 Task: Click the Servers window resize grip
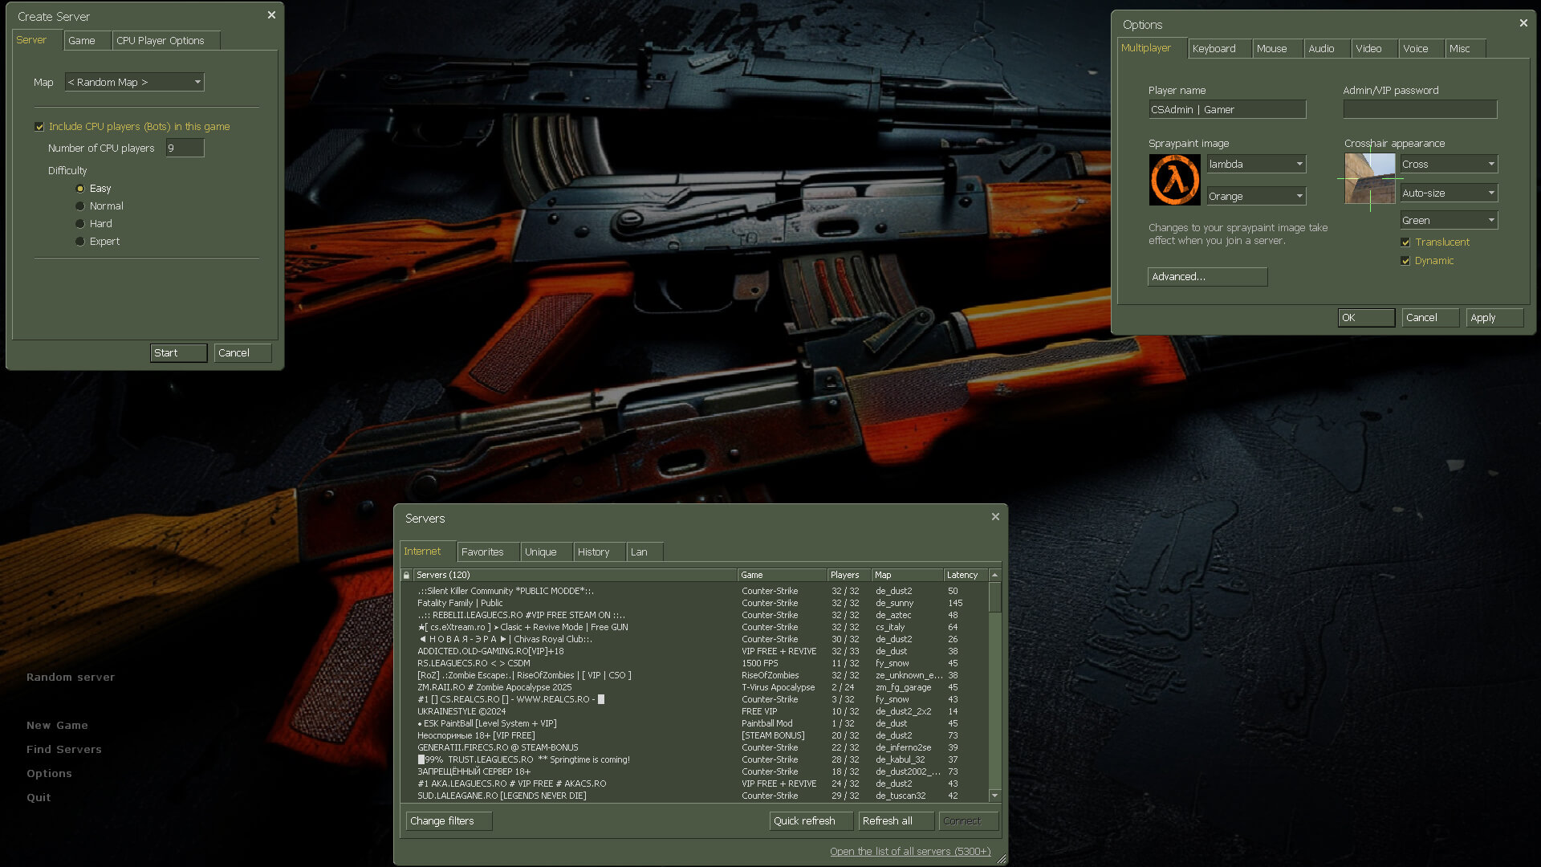1001,859
